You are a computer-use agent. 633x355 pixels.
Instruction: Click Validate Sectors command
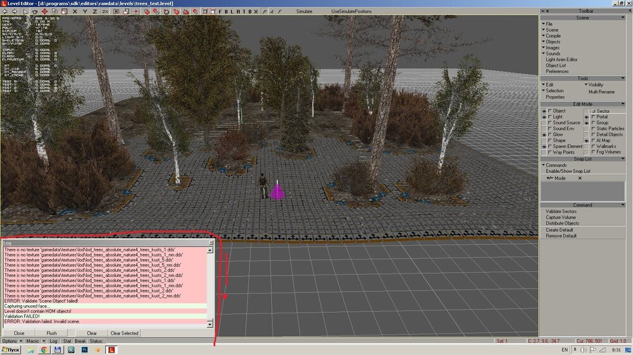561,211
